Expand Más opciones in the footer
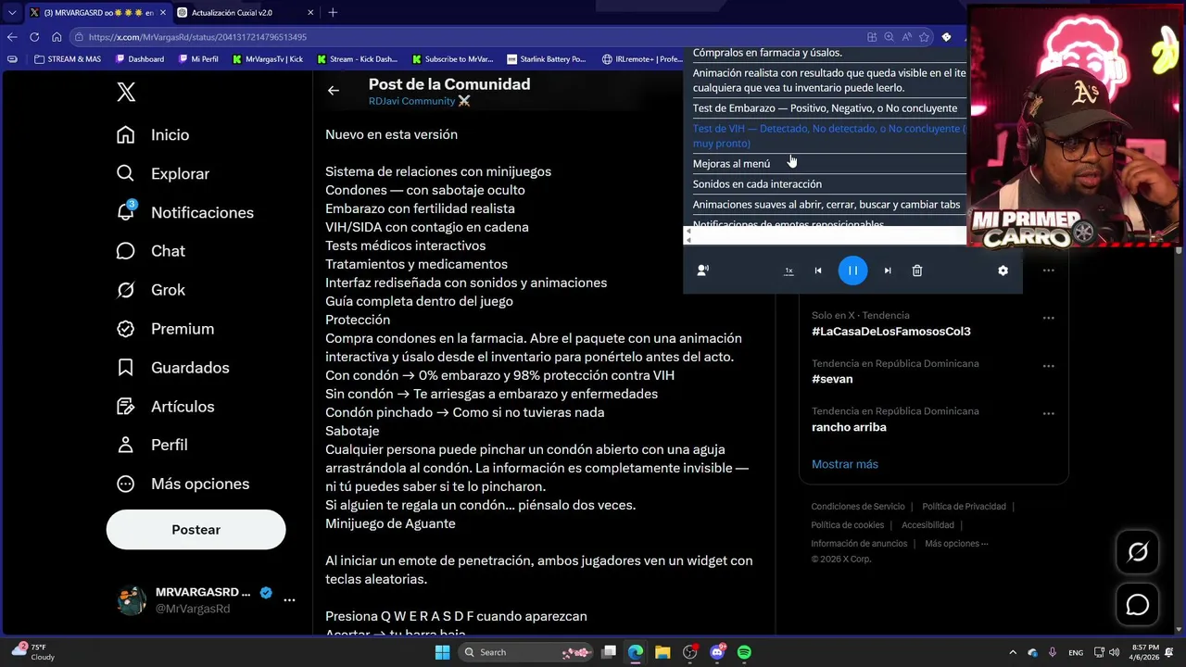This screenshot has width=1186, height=667. pos(956,544)
